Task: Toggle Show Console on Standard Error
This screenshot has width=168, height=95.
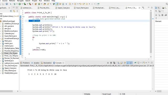Action: (x=131, y=63)
